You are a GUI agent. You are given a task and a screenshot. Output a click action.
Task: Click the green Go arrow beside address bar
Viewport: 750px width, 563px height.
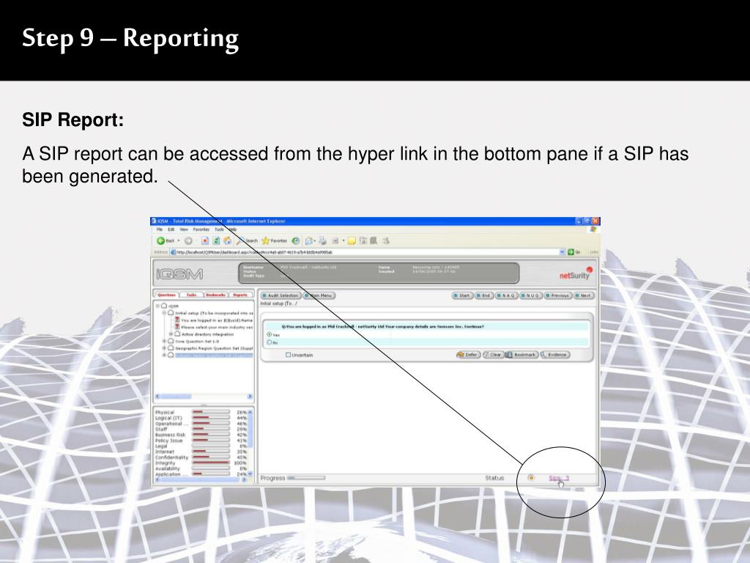pos(571,252)
